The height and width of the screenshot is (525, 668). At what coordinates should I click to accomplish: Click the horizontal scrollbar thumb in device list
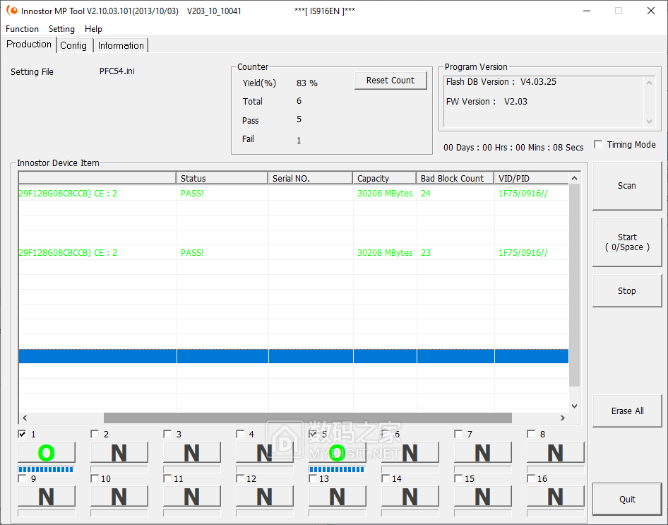[x=307, y=418]
